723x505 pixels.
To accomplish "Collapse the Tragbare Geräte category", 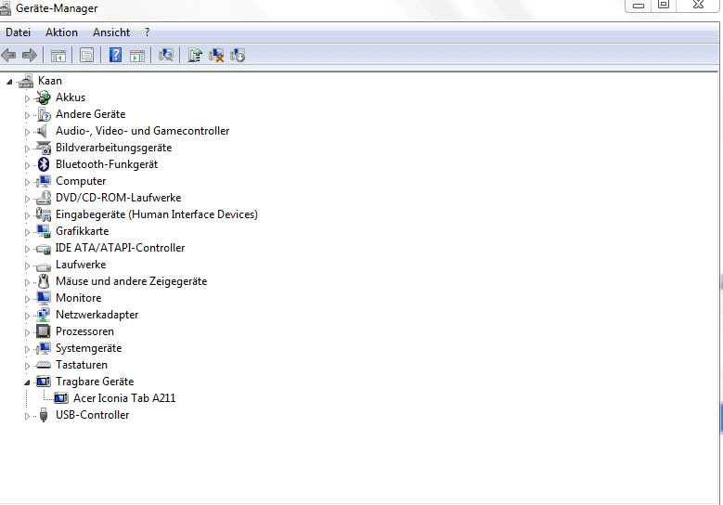I will click(27, 382).
